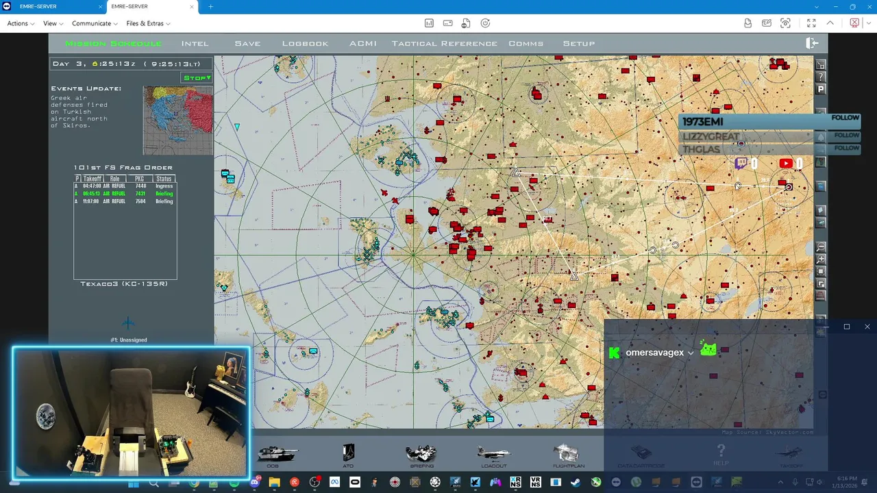Follow 1973EMI

click(845, 118)
